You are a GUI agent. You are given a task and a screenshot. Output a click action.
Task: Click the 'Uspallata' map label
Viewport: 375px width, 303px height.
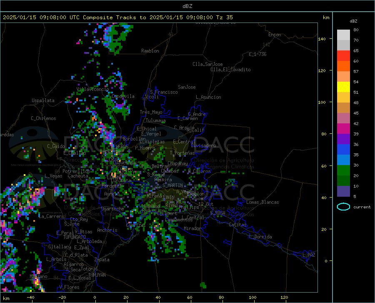[x=43, y=100]
